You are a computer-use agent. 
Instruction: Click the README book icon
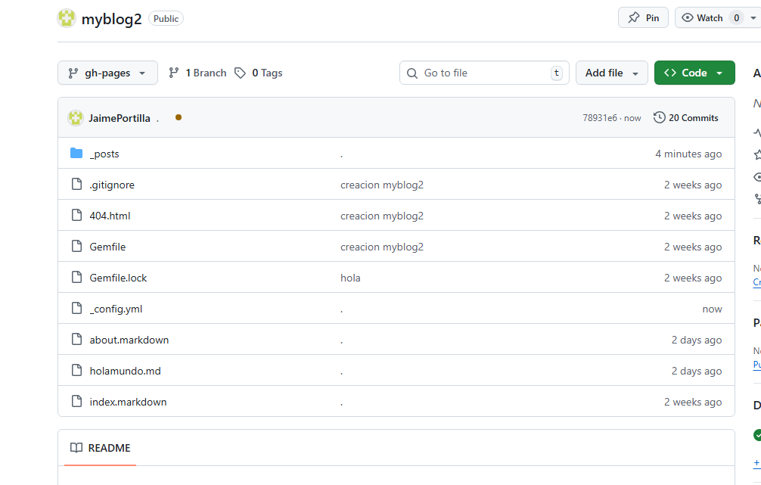(76, 448)
